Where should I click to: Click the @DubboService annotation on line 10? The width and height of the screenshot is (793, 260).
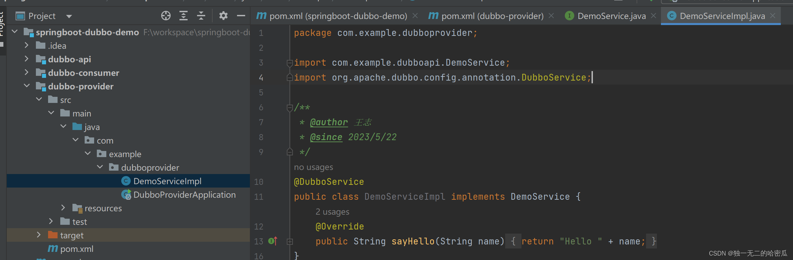[329, 182]
